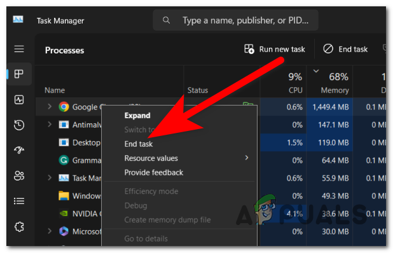
Task: Select Provide feedback in the context menu
Action: [x=179, y=173]
